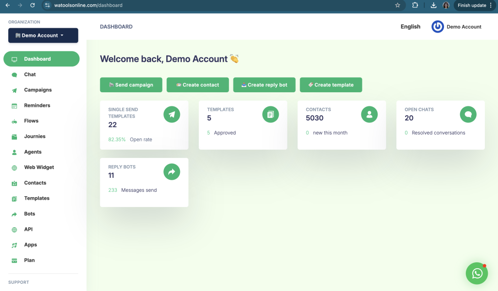Click the browser profile avatar

(446, 5)
